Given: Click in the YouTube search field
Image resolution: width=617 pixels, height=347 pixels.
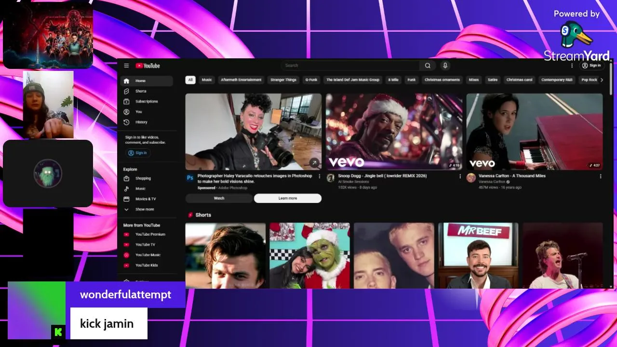Looking at the screenshot, I should (x=350, y=66).
